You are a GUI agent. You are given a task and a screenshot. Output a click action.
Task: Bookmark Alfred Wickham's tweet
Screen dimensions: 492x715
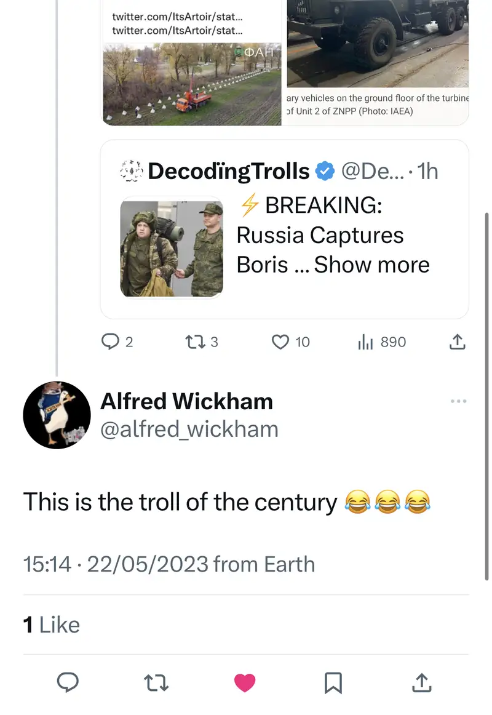coord(333,682)
